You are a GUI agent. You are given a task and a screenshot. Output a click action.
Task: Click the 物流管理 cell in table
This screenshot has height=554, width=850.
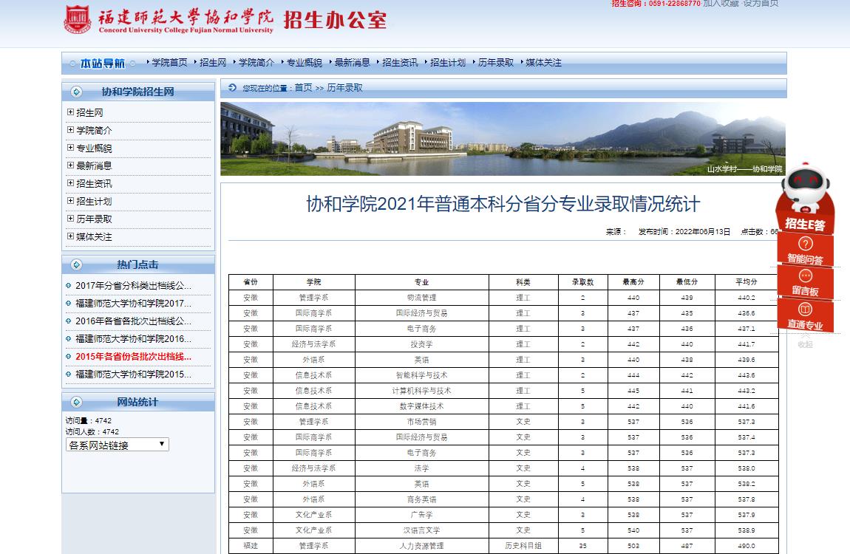(x=422, y=298)
